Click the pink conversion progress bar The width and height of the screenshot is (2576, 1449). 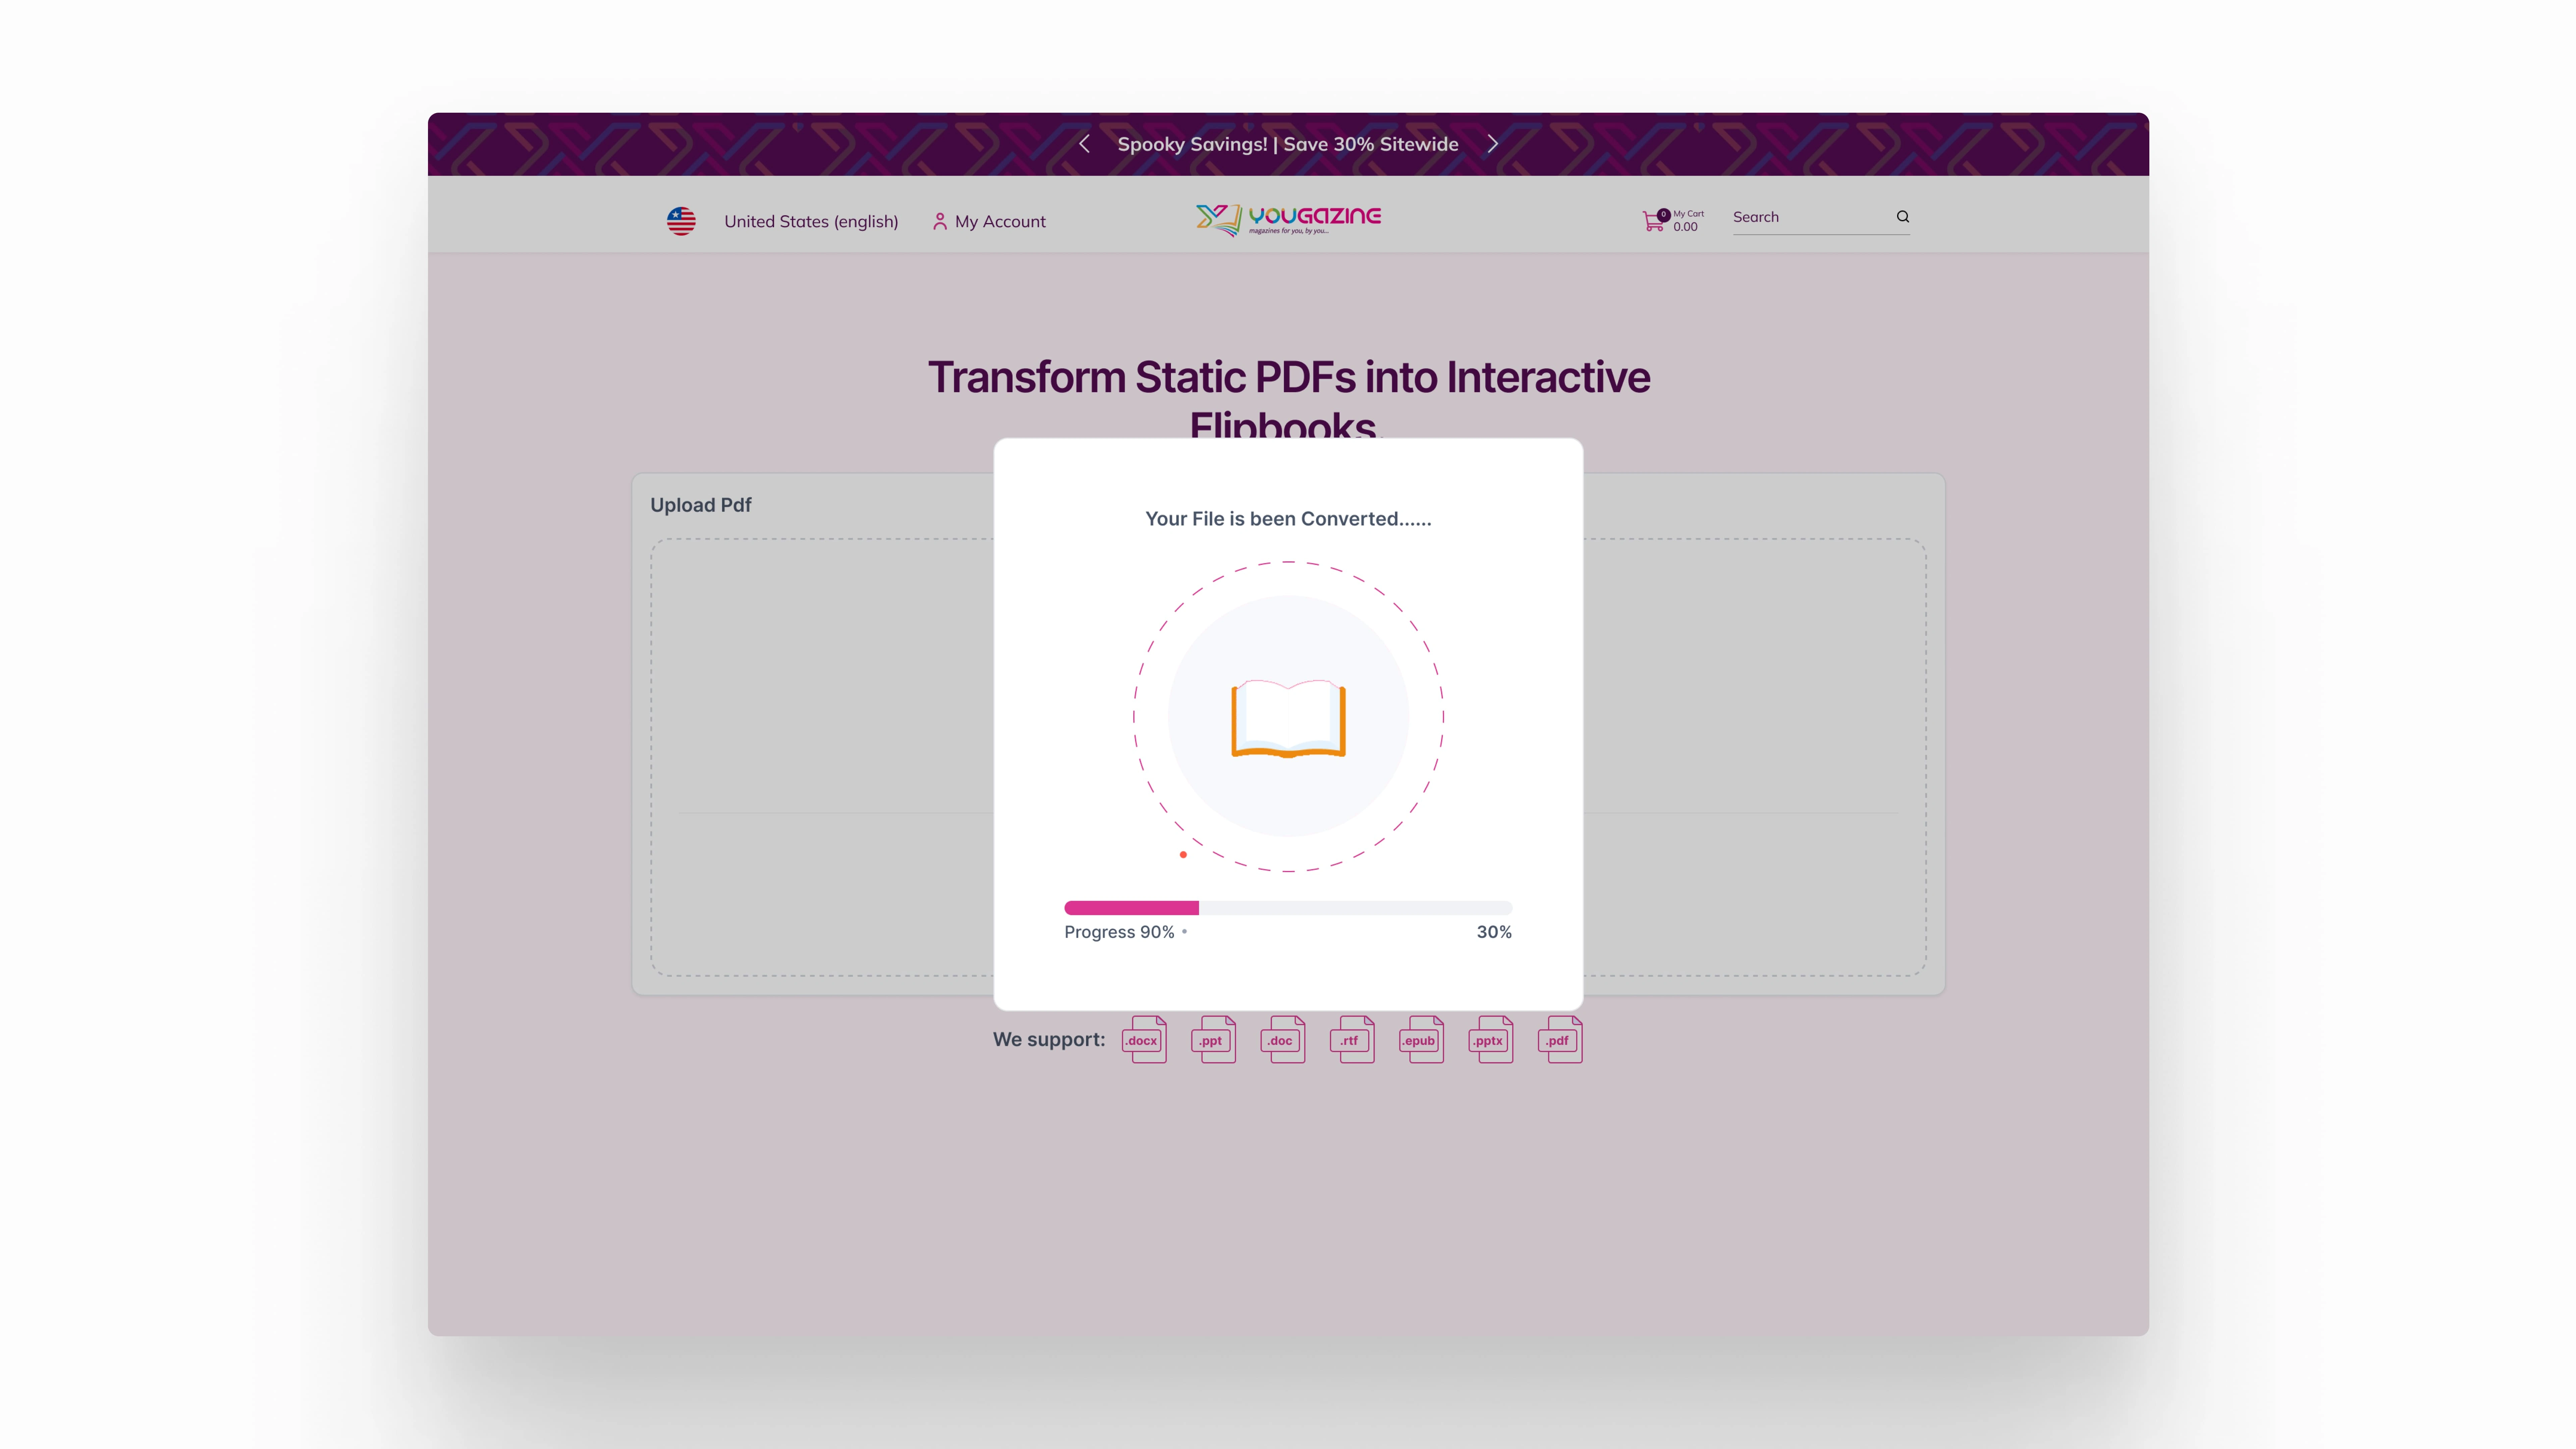[x=1288, y=908]
